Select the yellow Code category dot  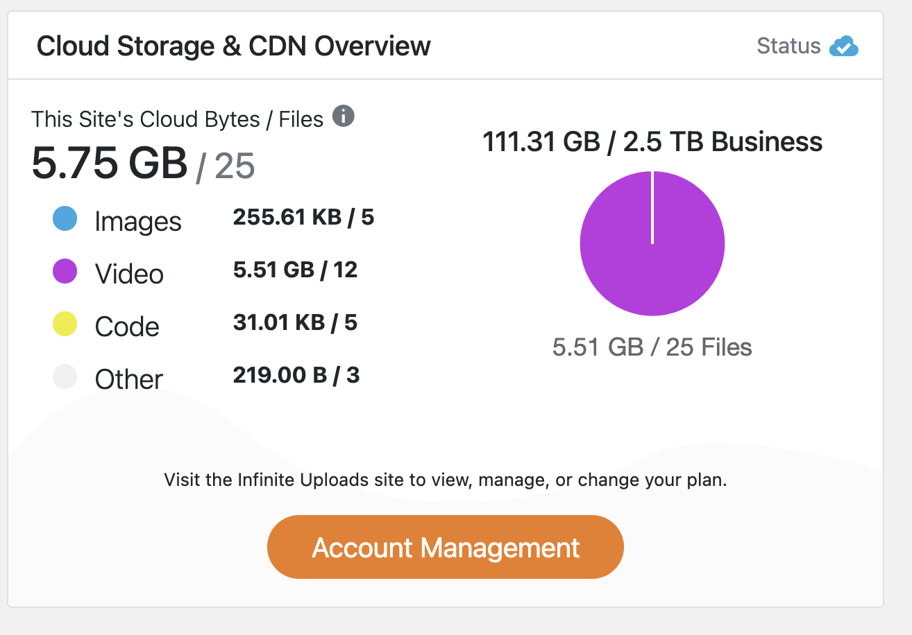point(65,324)
